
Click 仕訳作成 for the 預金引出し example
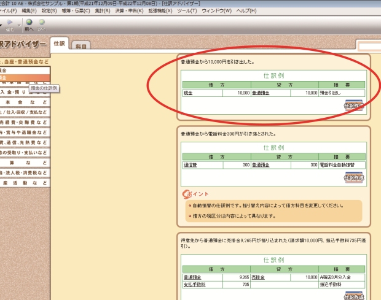(354, 106)
